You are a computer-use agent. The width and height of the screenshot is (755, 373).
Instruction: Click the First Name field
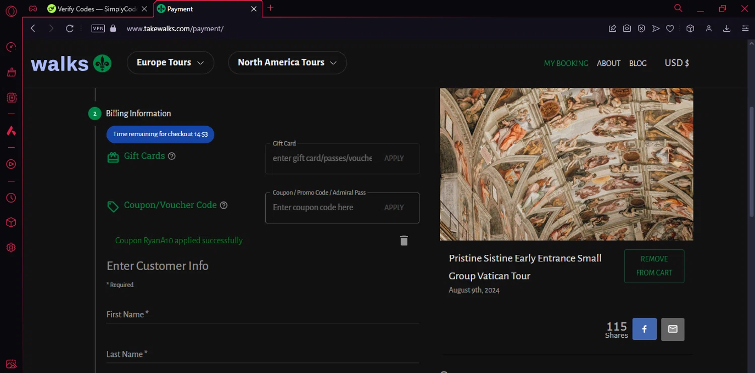pyautogui.click(x=263, y=315)
